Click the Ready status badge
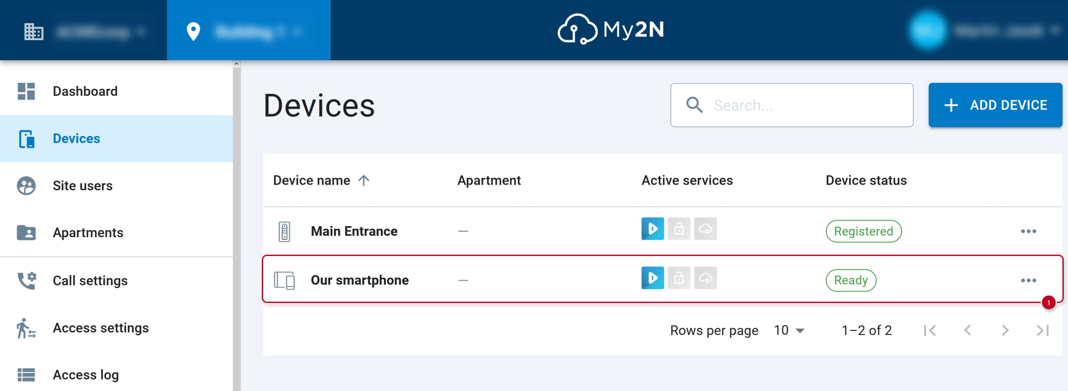The image size is (1068, 391). [851, 280]
